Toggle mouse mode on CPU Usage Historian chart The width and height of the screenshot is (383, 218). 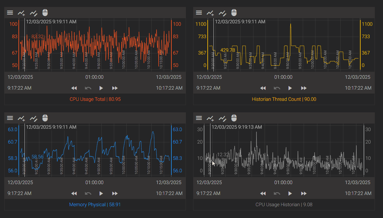click(234, 118)
